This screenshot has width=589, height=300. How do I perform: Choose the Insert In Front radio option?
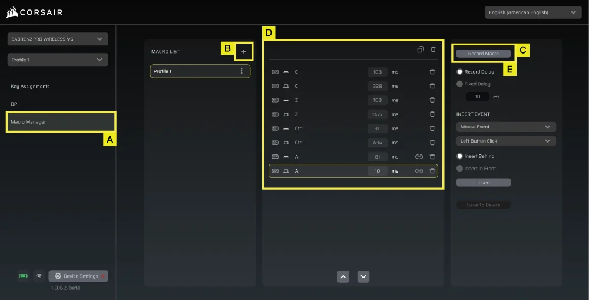point(459,169)
